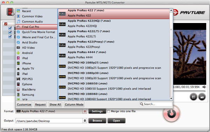Toggle the red select-all checkbox in file list
Image resolution: width=210 pixels, height=132 pixels.
(6, 24)
